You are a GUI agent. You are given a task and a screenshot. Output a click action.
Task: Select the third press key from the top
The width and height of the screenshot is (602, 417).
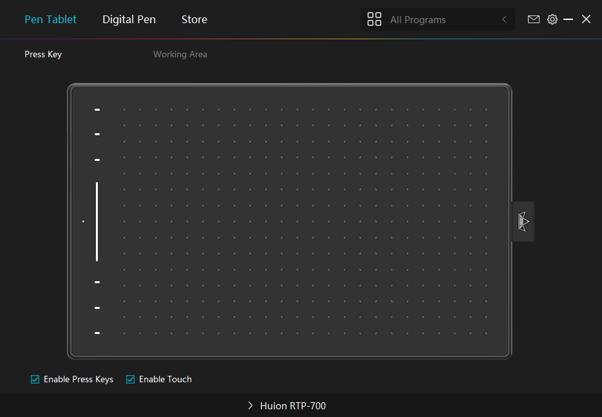97,160
